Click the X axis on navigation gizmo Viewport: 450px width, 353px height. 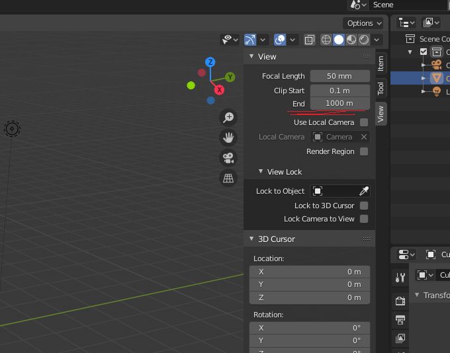tap(219, 90)
